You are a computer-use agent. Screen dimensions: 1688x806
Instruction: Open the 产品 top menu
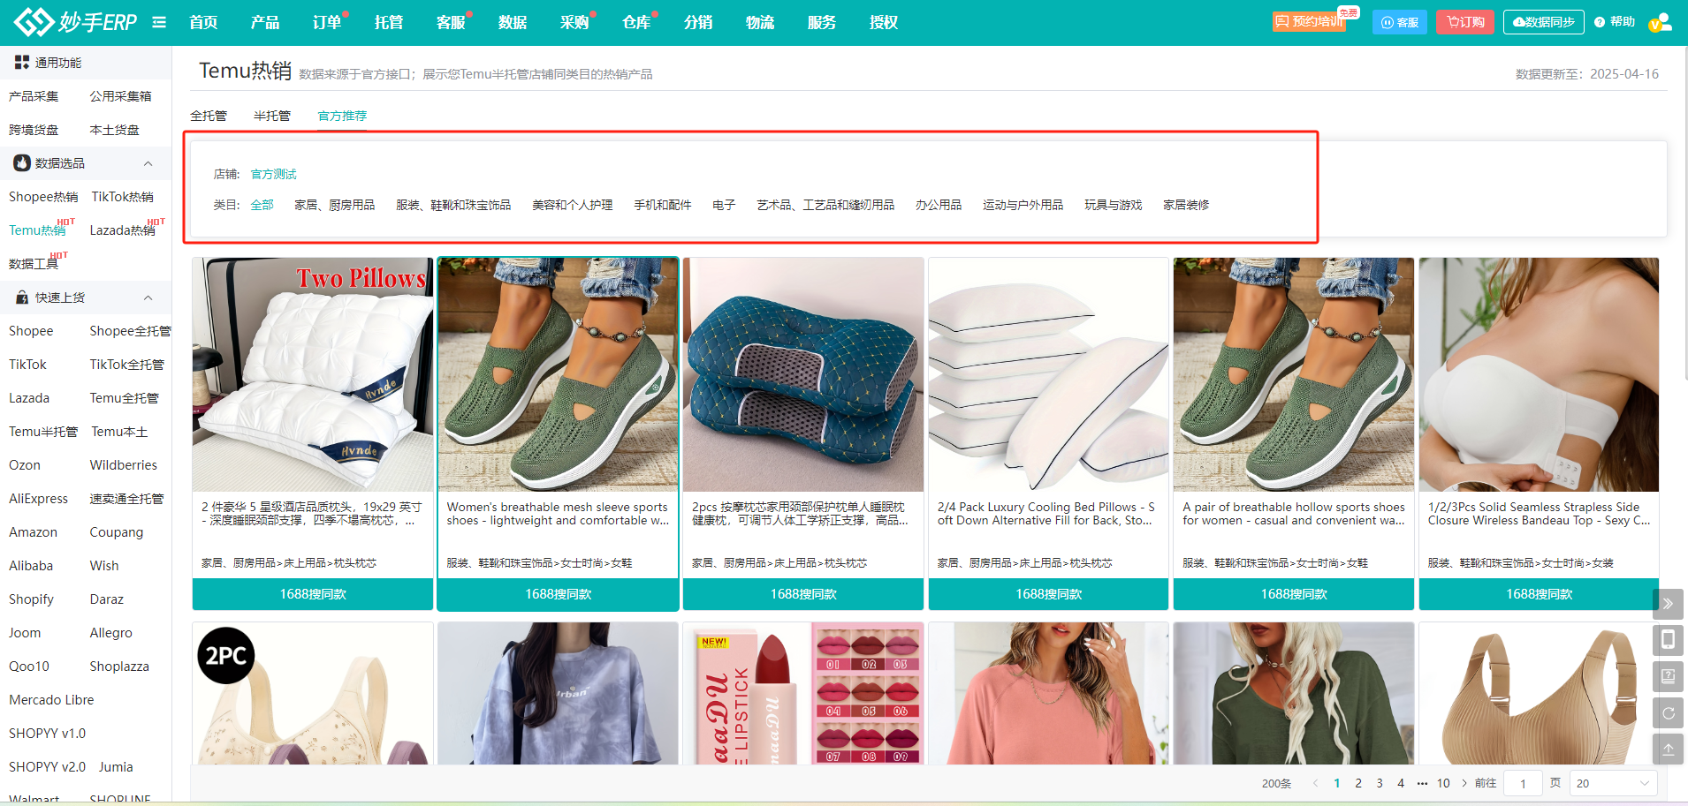[x=265, y=22]
